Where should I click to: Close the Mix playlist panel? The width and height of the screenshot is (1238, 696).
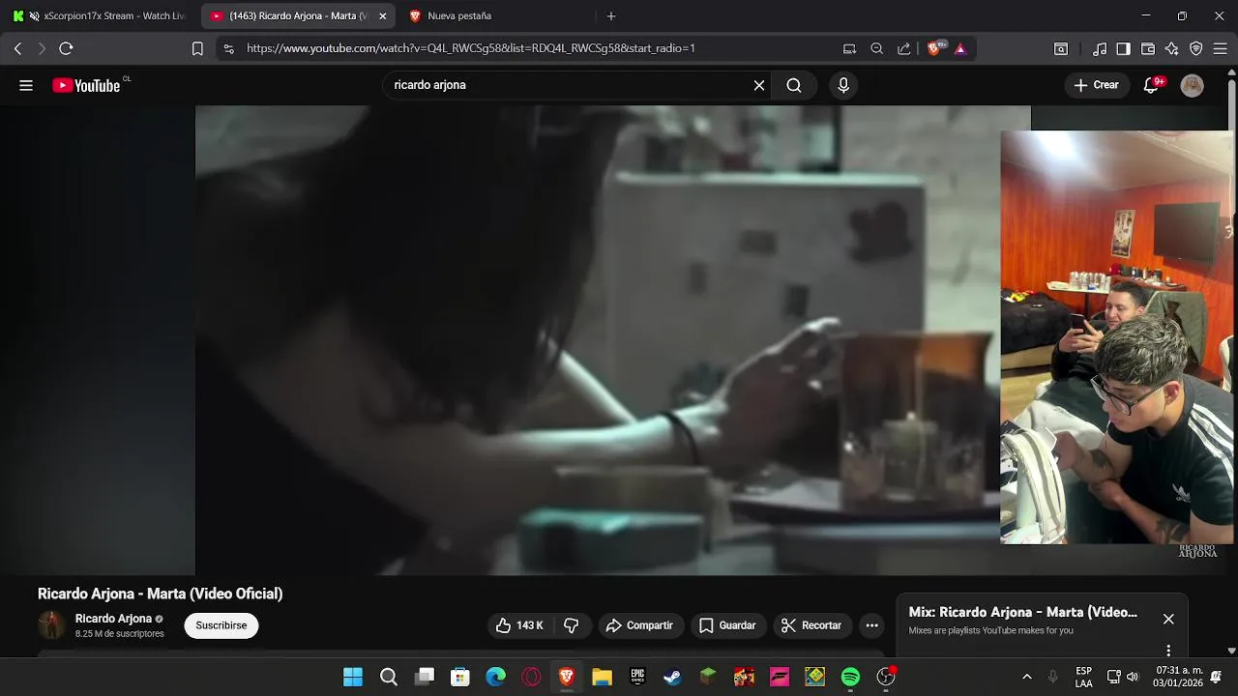(x=1168, y=619)
